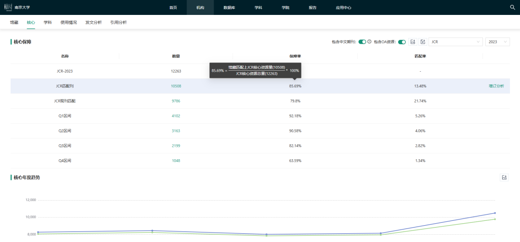Click info icon beside 包含中文期刊 toggle
This screenshot has width=520, height=242.
point(369,42)
